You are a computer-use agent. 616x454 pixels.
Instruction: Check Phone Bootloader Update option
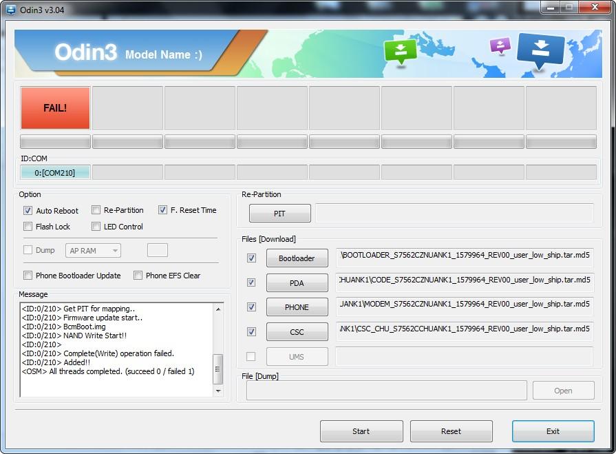tap(28, 275)
